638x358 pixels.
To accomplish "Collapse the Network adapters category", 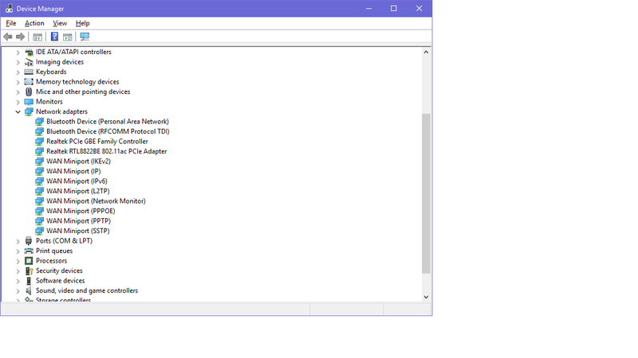I will [x=18, y=111].
